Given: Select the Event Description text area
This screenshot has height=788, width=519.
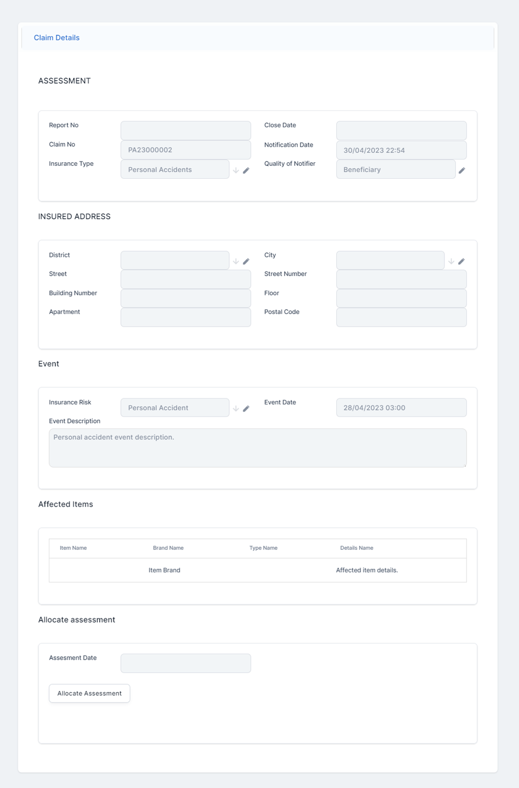Looking at the screenshot, I should pyautogui.click(x=257, y=448).
